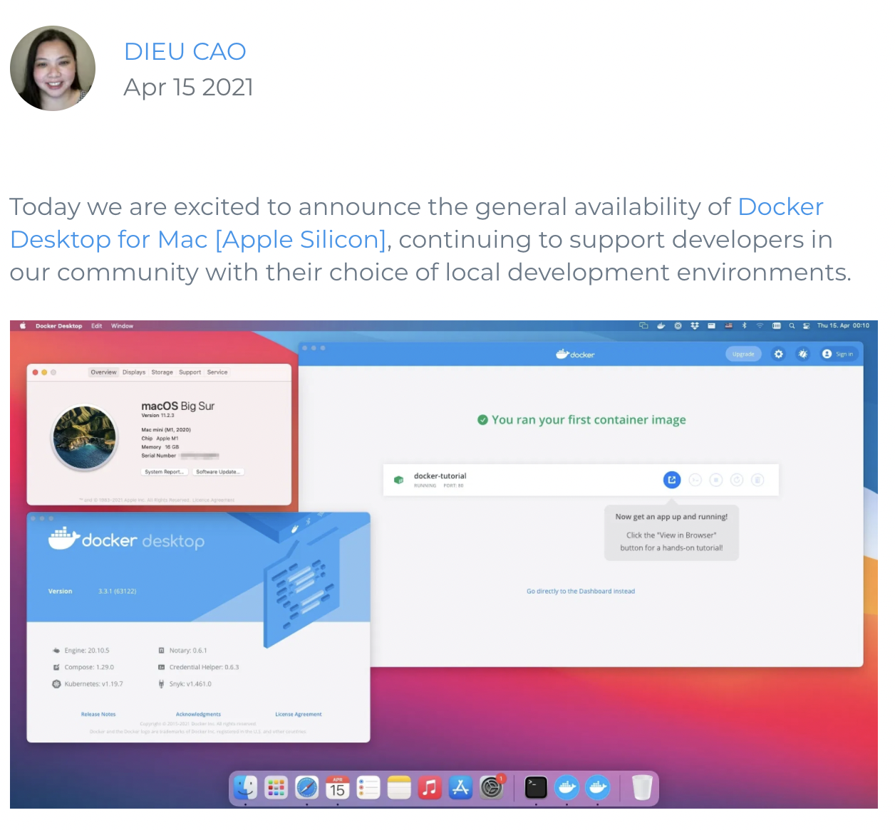Click the battery status menu bar icon
Viewport: 895px width, 830px height.
776,326
